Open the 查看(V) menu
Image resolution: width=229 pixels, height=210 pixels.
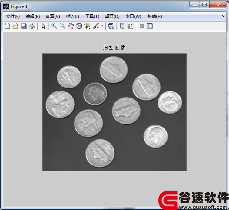(x=53, y=17)
